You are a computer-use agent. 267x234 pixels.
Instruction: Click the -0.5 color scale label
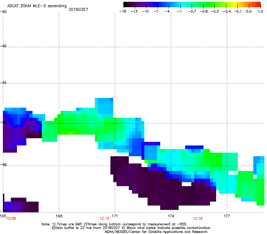point(215,12)
